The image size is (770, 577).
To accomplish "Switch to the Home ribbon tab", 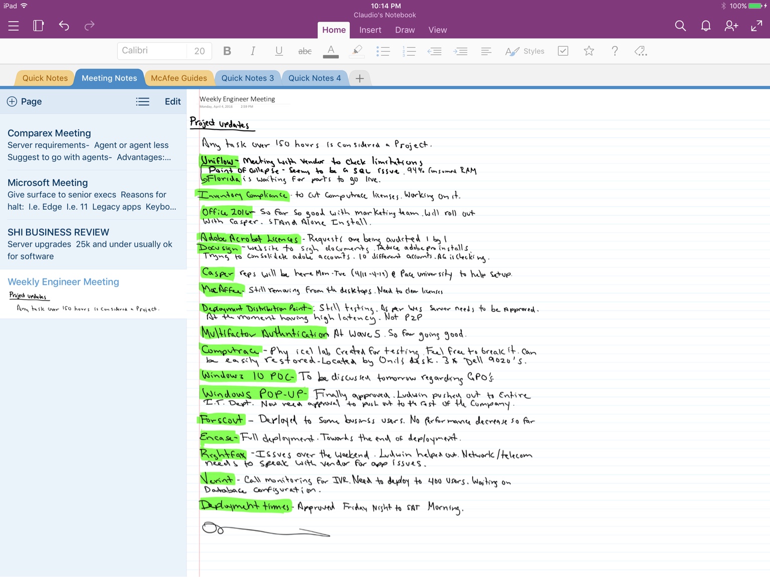I will coord(334,30).
